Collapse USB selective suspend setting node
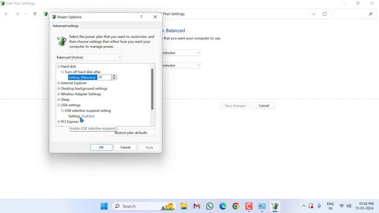379x213 pixels. pos(62,111)
